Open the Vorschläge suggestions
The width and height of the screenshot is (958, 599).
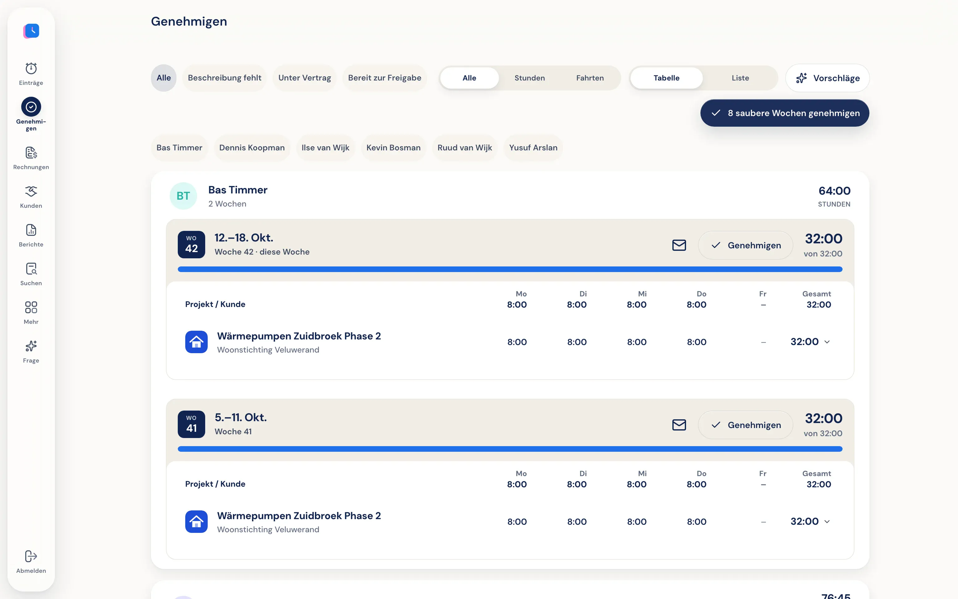(827, 78)
